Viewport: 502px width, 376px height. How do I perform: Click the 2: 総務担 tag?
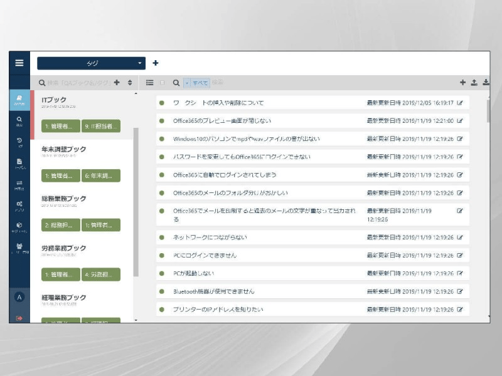(x=61, y=225)
